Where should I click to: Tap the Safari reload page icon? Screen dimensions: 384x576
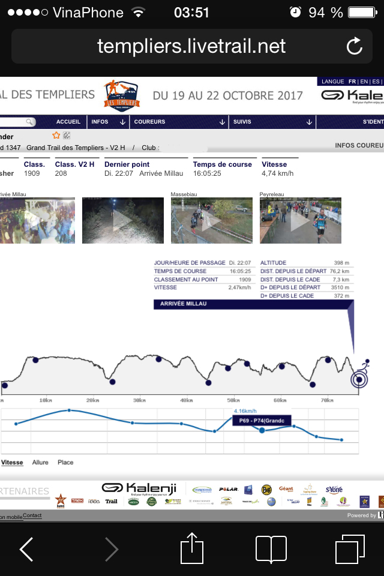355,46
